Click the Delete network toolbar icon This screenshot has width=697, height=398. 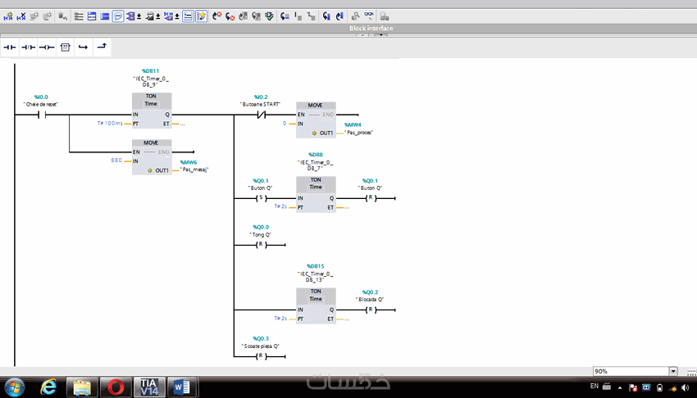[20, 16]
